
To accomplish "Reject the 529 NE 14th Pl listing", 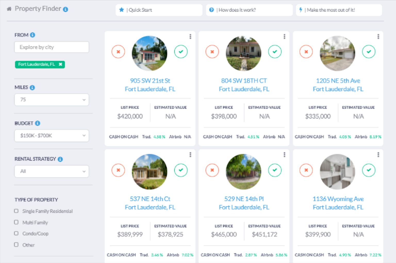I will (212, 170).
